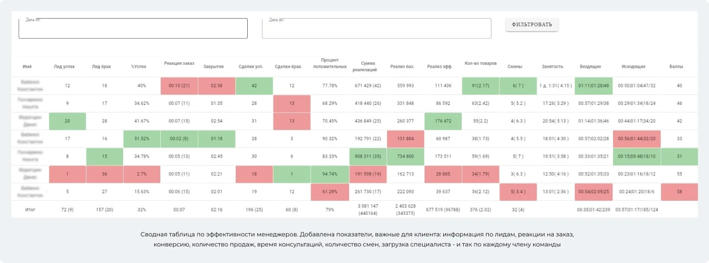Click the red '36' lead defect cell
The height and width of the screenshot is (263, 709).
(x=104, y=174)
